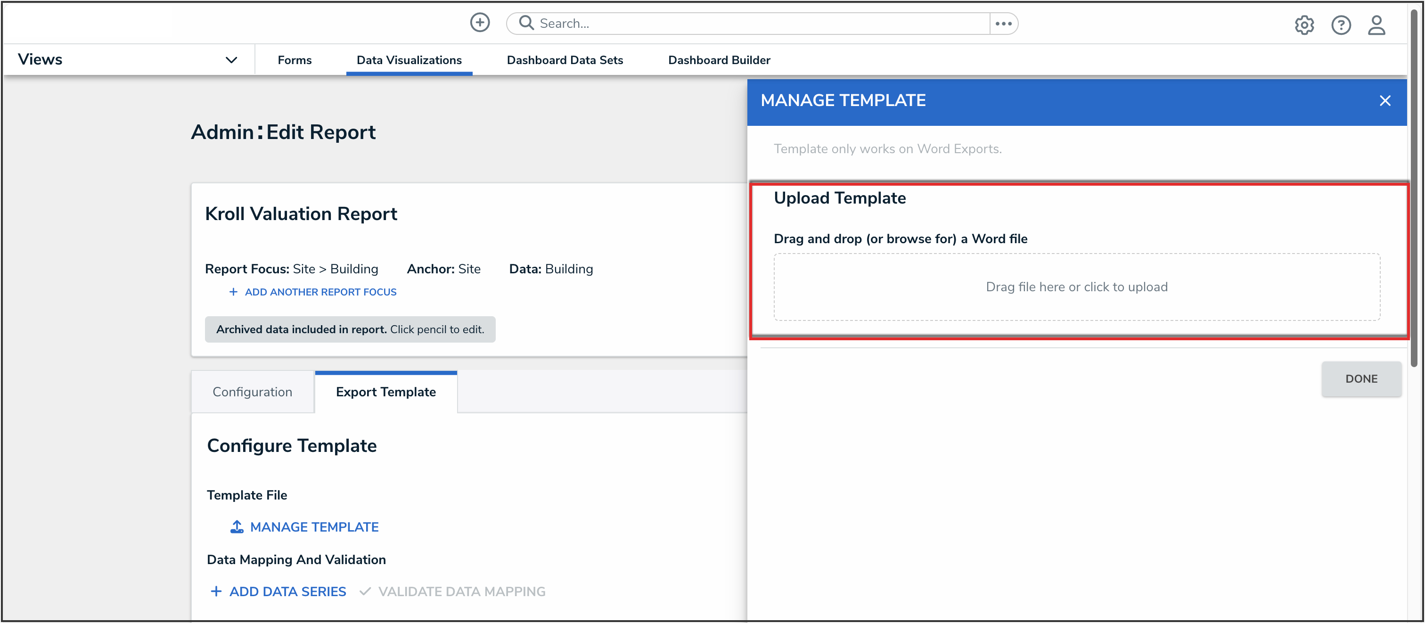1425x623 pixels.
Task: Click the Add Data Series plus icon
Action: click(x=216, y=591)
